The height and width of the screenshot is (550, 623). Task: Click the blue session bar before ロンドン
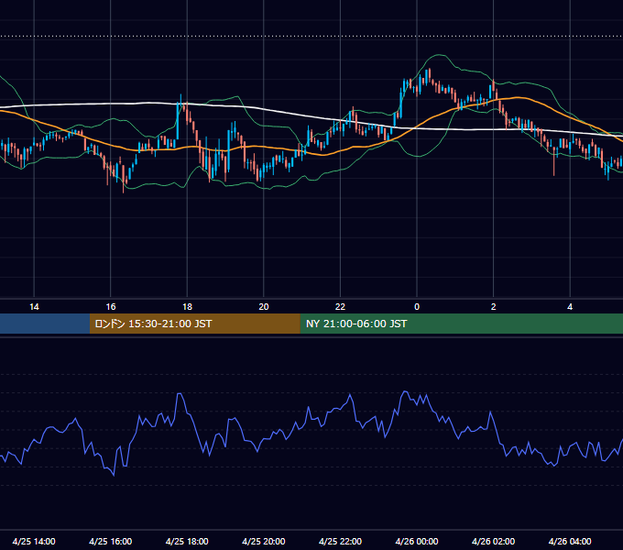[x=45, y=324]
